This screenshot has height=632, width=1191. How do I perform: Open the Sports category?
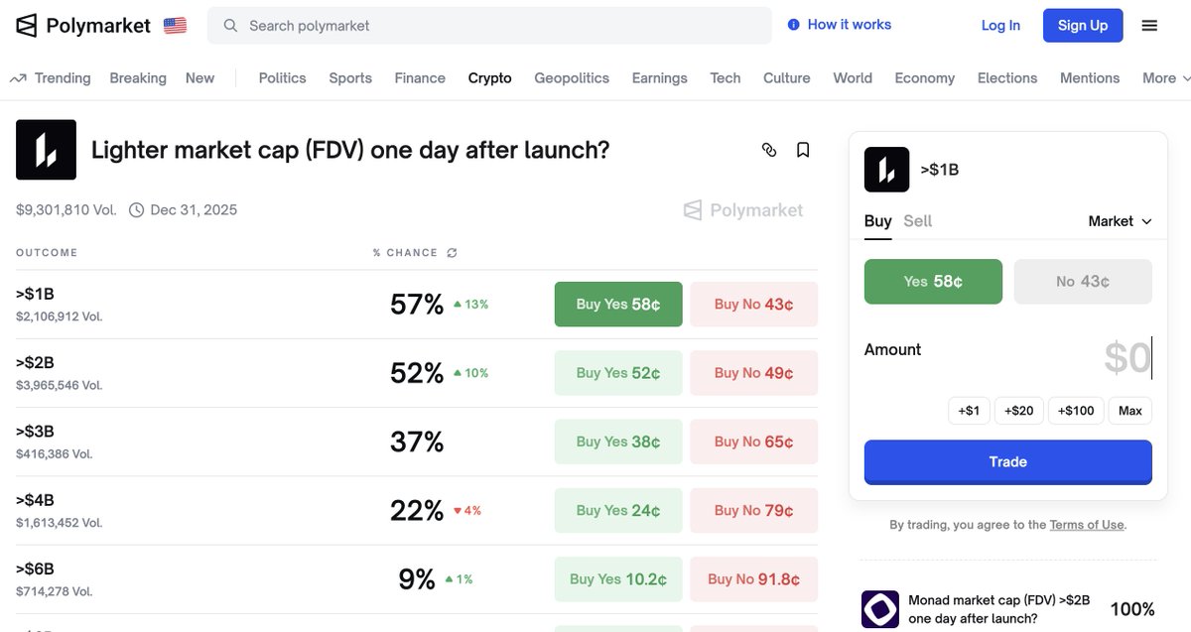(350, 78)
